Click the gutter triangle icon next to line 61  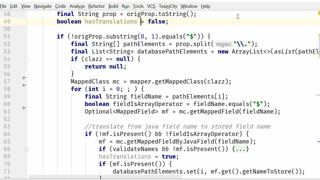[x=24, y=108]
